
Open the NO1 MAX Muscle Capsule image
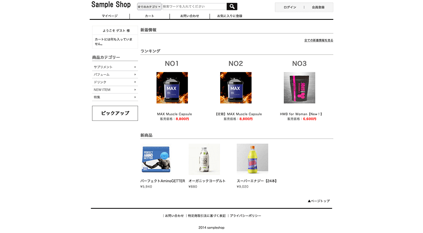click(172, 88)
